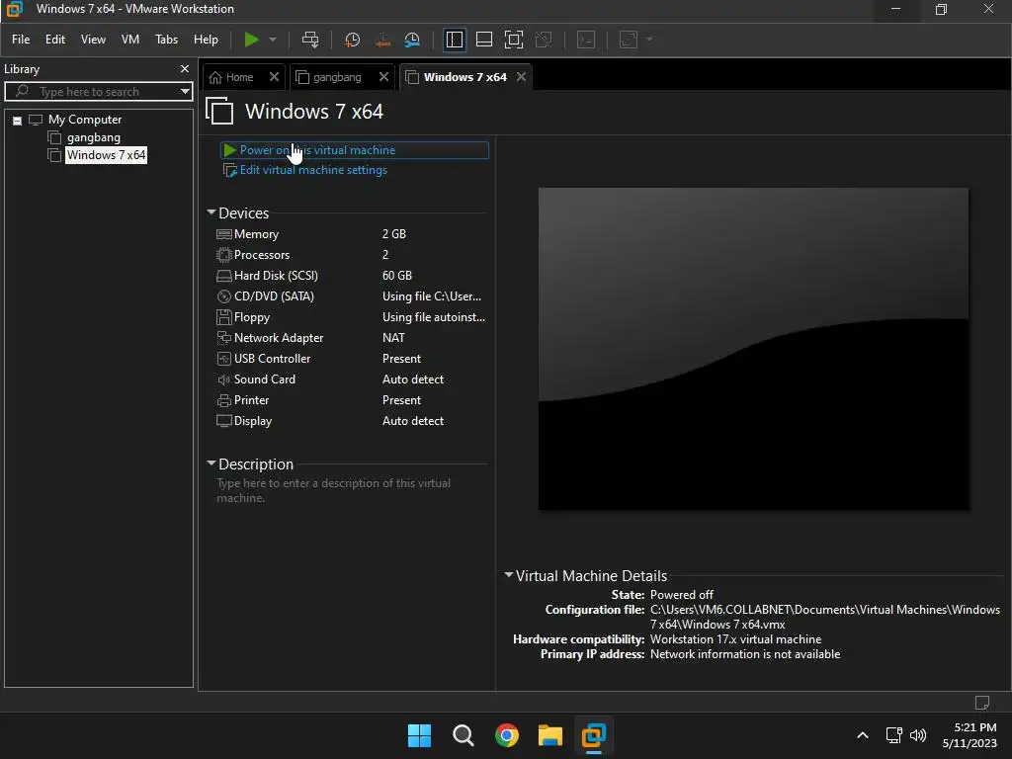Open the stretch guest dropdown arrow
Screen dimensions: 1012x759
coord(649,40)
